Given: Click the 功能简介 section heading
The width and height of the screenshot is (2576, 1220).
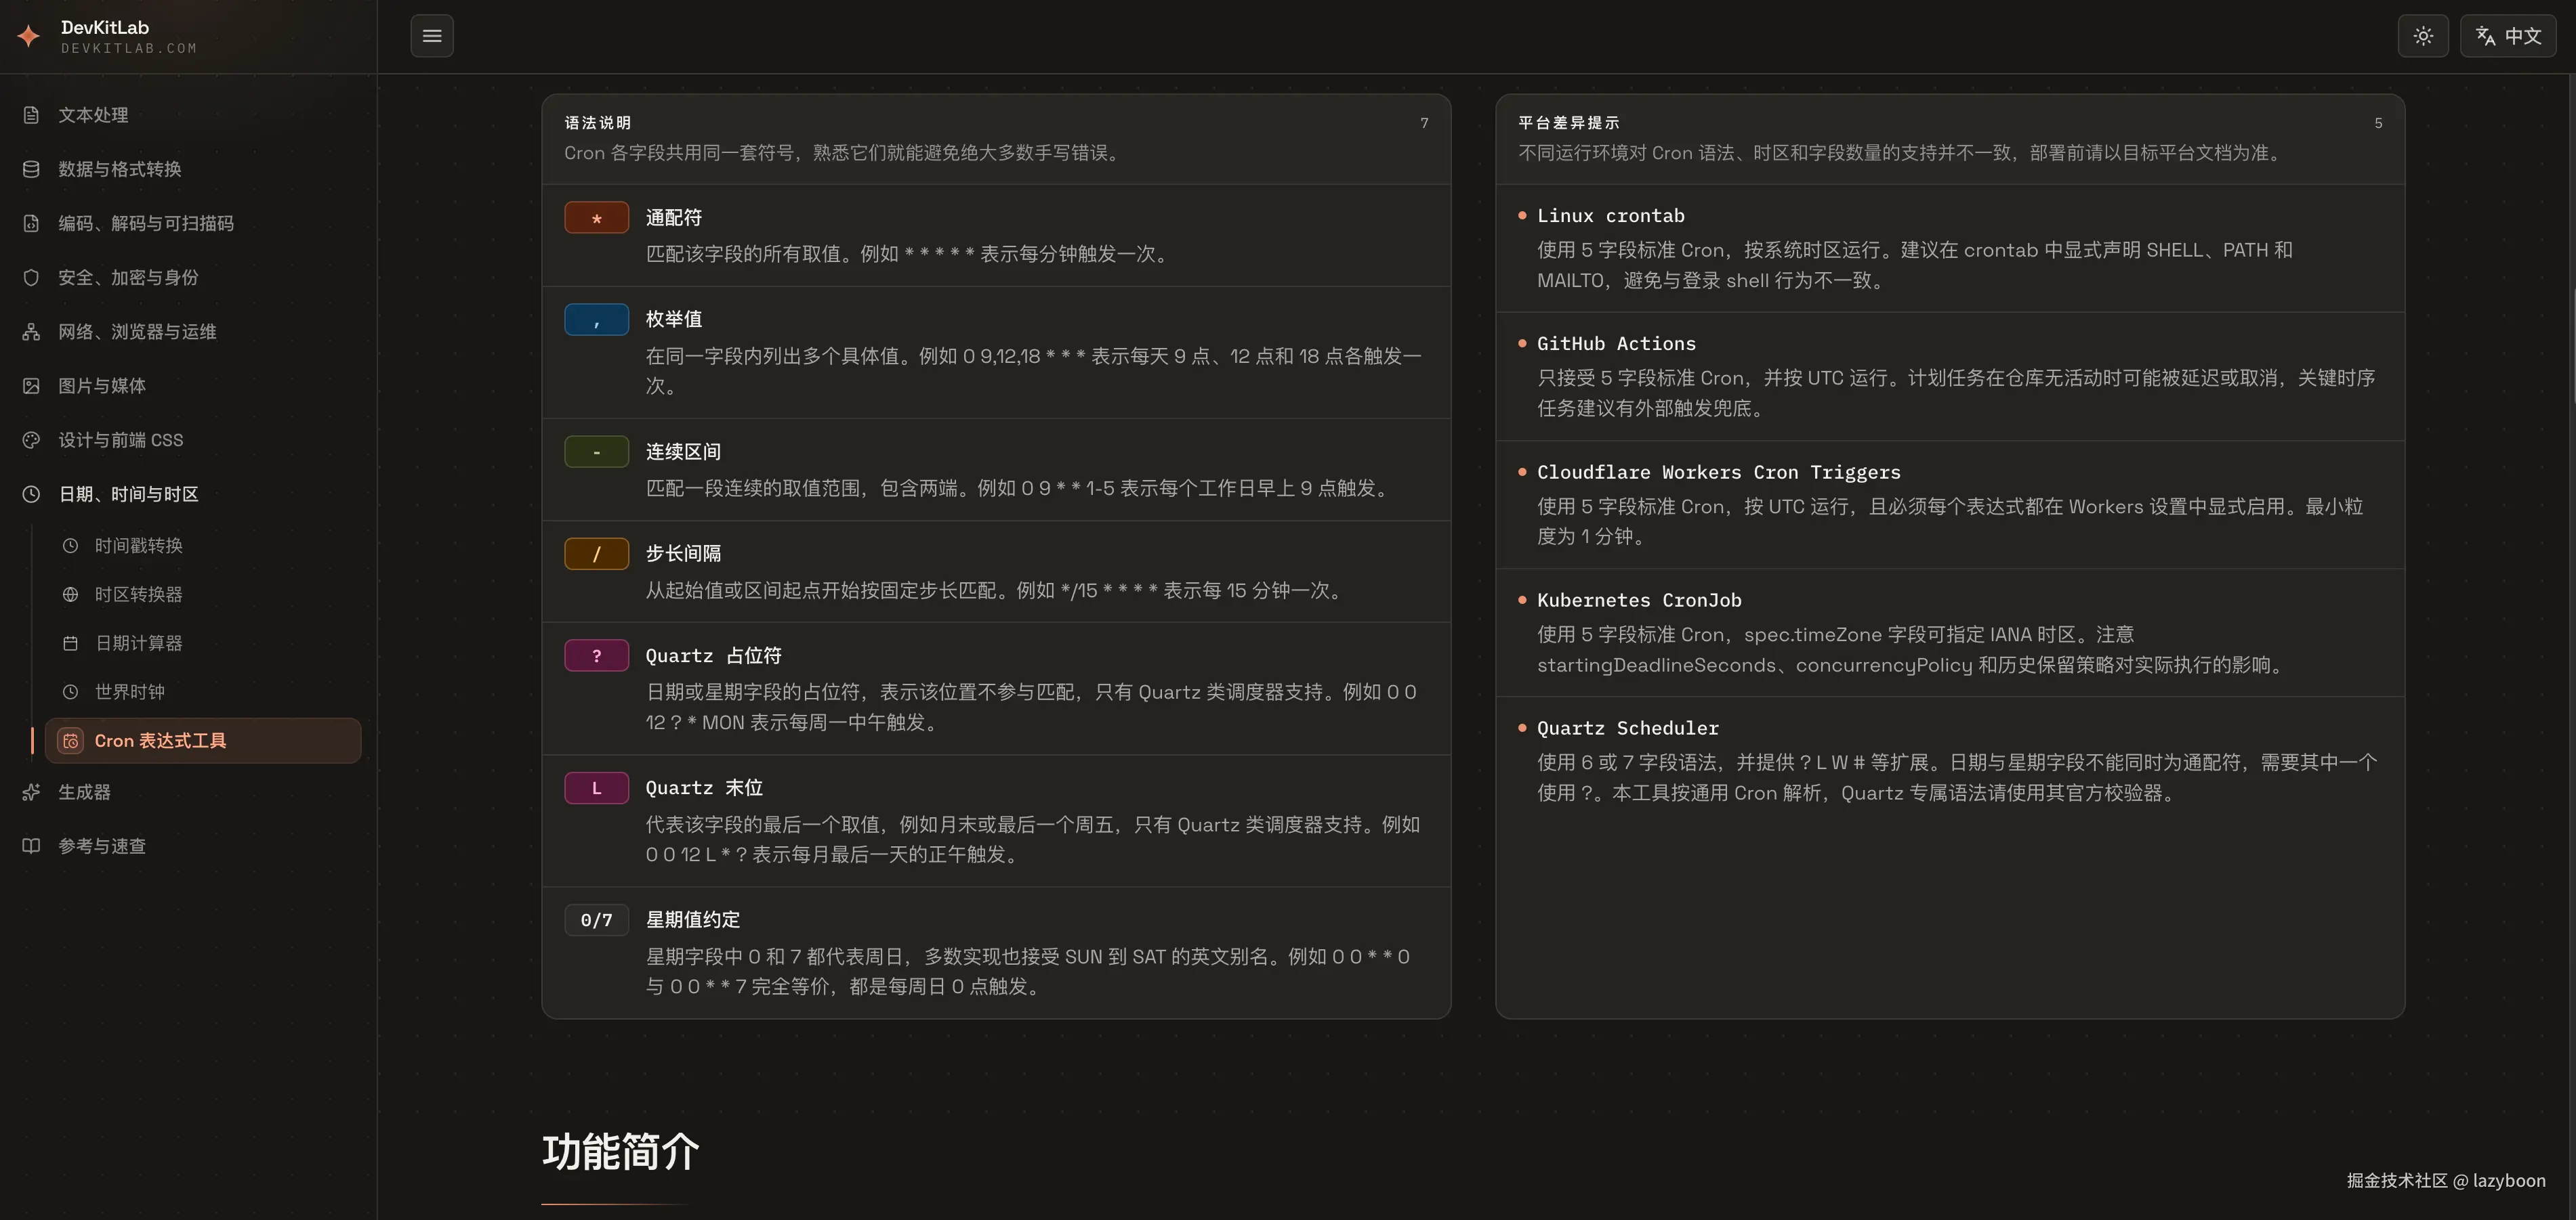Looking at the screenshot, I should pyautogui.click(x=620, y=1152).
